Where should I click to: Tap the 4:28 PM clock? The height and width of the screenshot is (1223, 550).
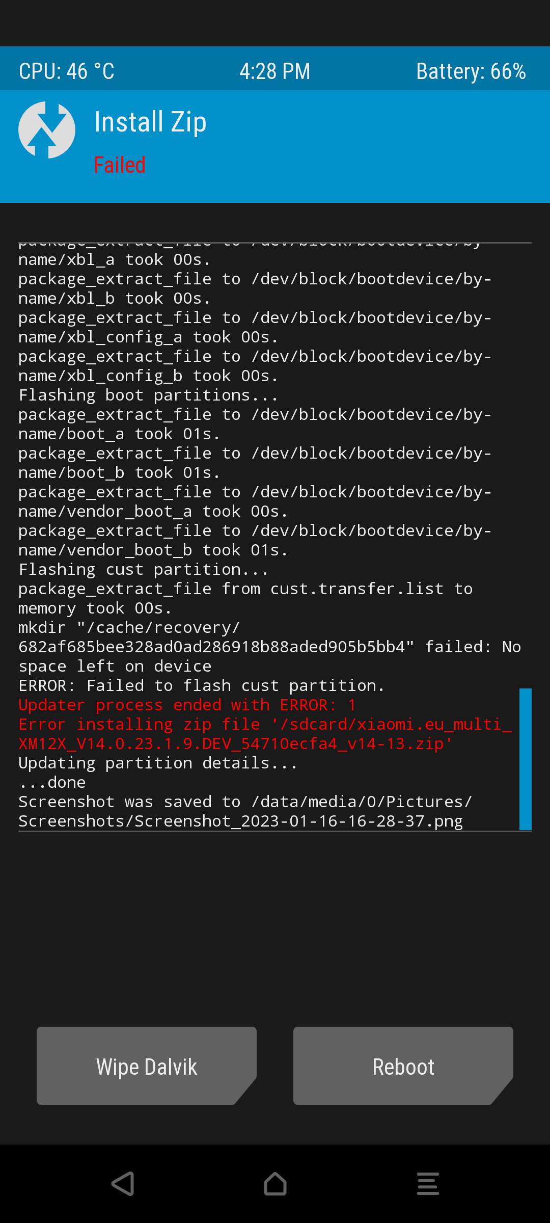point(275,71)
